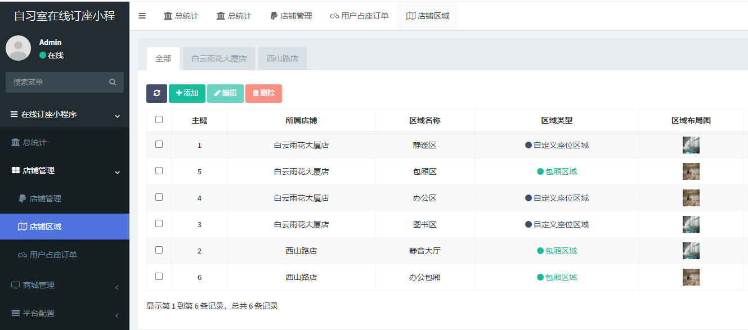
Task: Click the 包厢区域 type label for 包厢区
Action: click(x=561, y=171)
